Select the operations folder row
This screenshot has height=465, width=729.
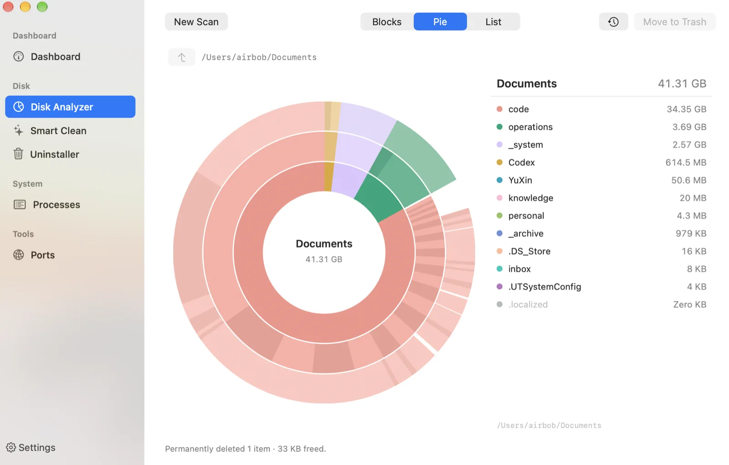601,127
